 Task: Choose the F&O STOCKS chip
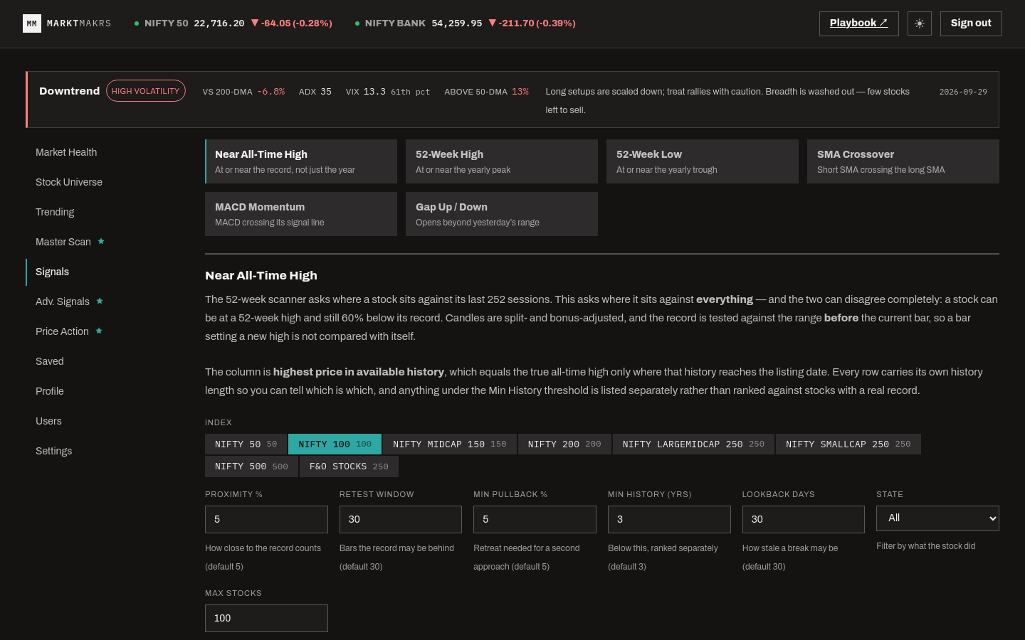coord(349,466)
